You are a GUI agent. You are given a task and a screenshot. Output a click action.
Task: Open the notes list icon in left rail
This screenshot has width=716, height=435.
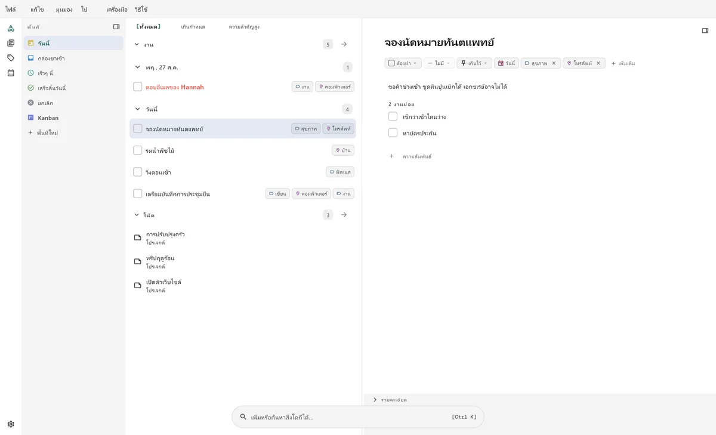point(11,43)
